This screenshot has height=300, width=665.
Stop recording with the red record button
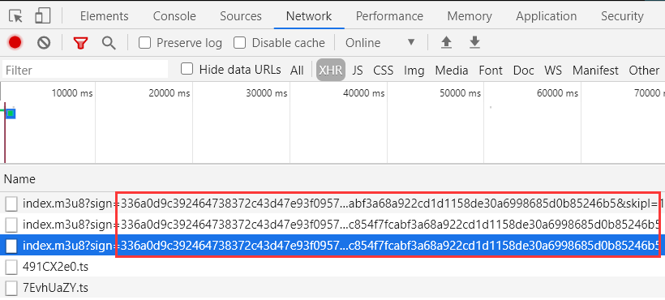(x=15, y=42)
